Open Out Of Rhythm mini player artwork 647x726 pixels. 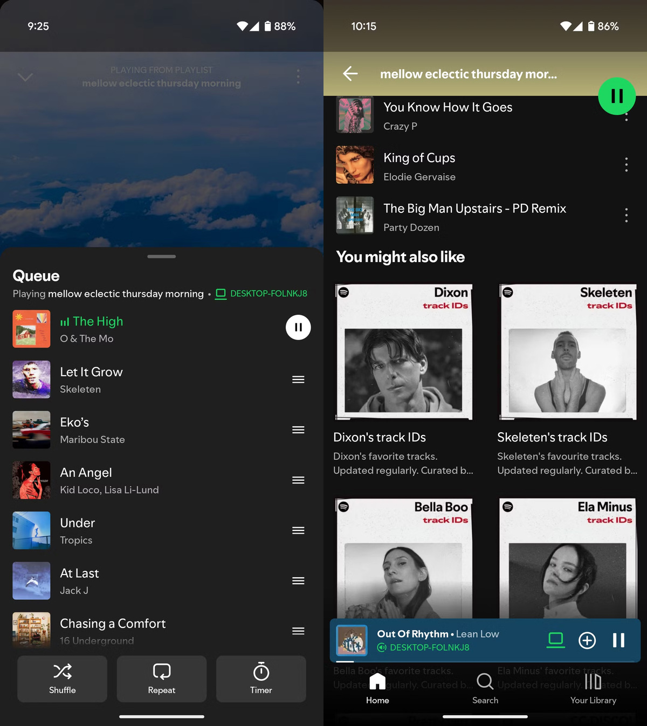point(352,640)
